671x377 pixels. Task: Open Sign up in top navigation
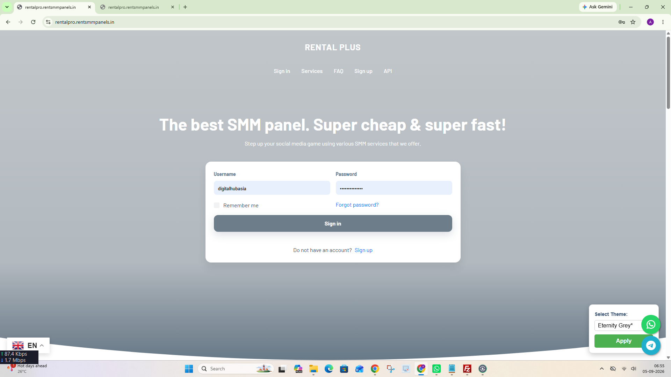tap(363, 71)
